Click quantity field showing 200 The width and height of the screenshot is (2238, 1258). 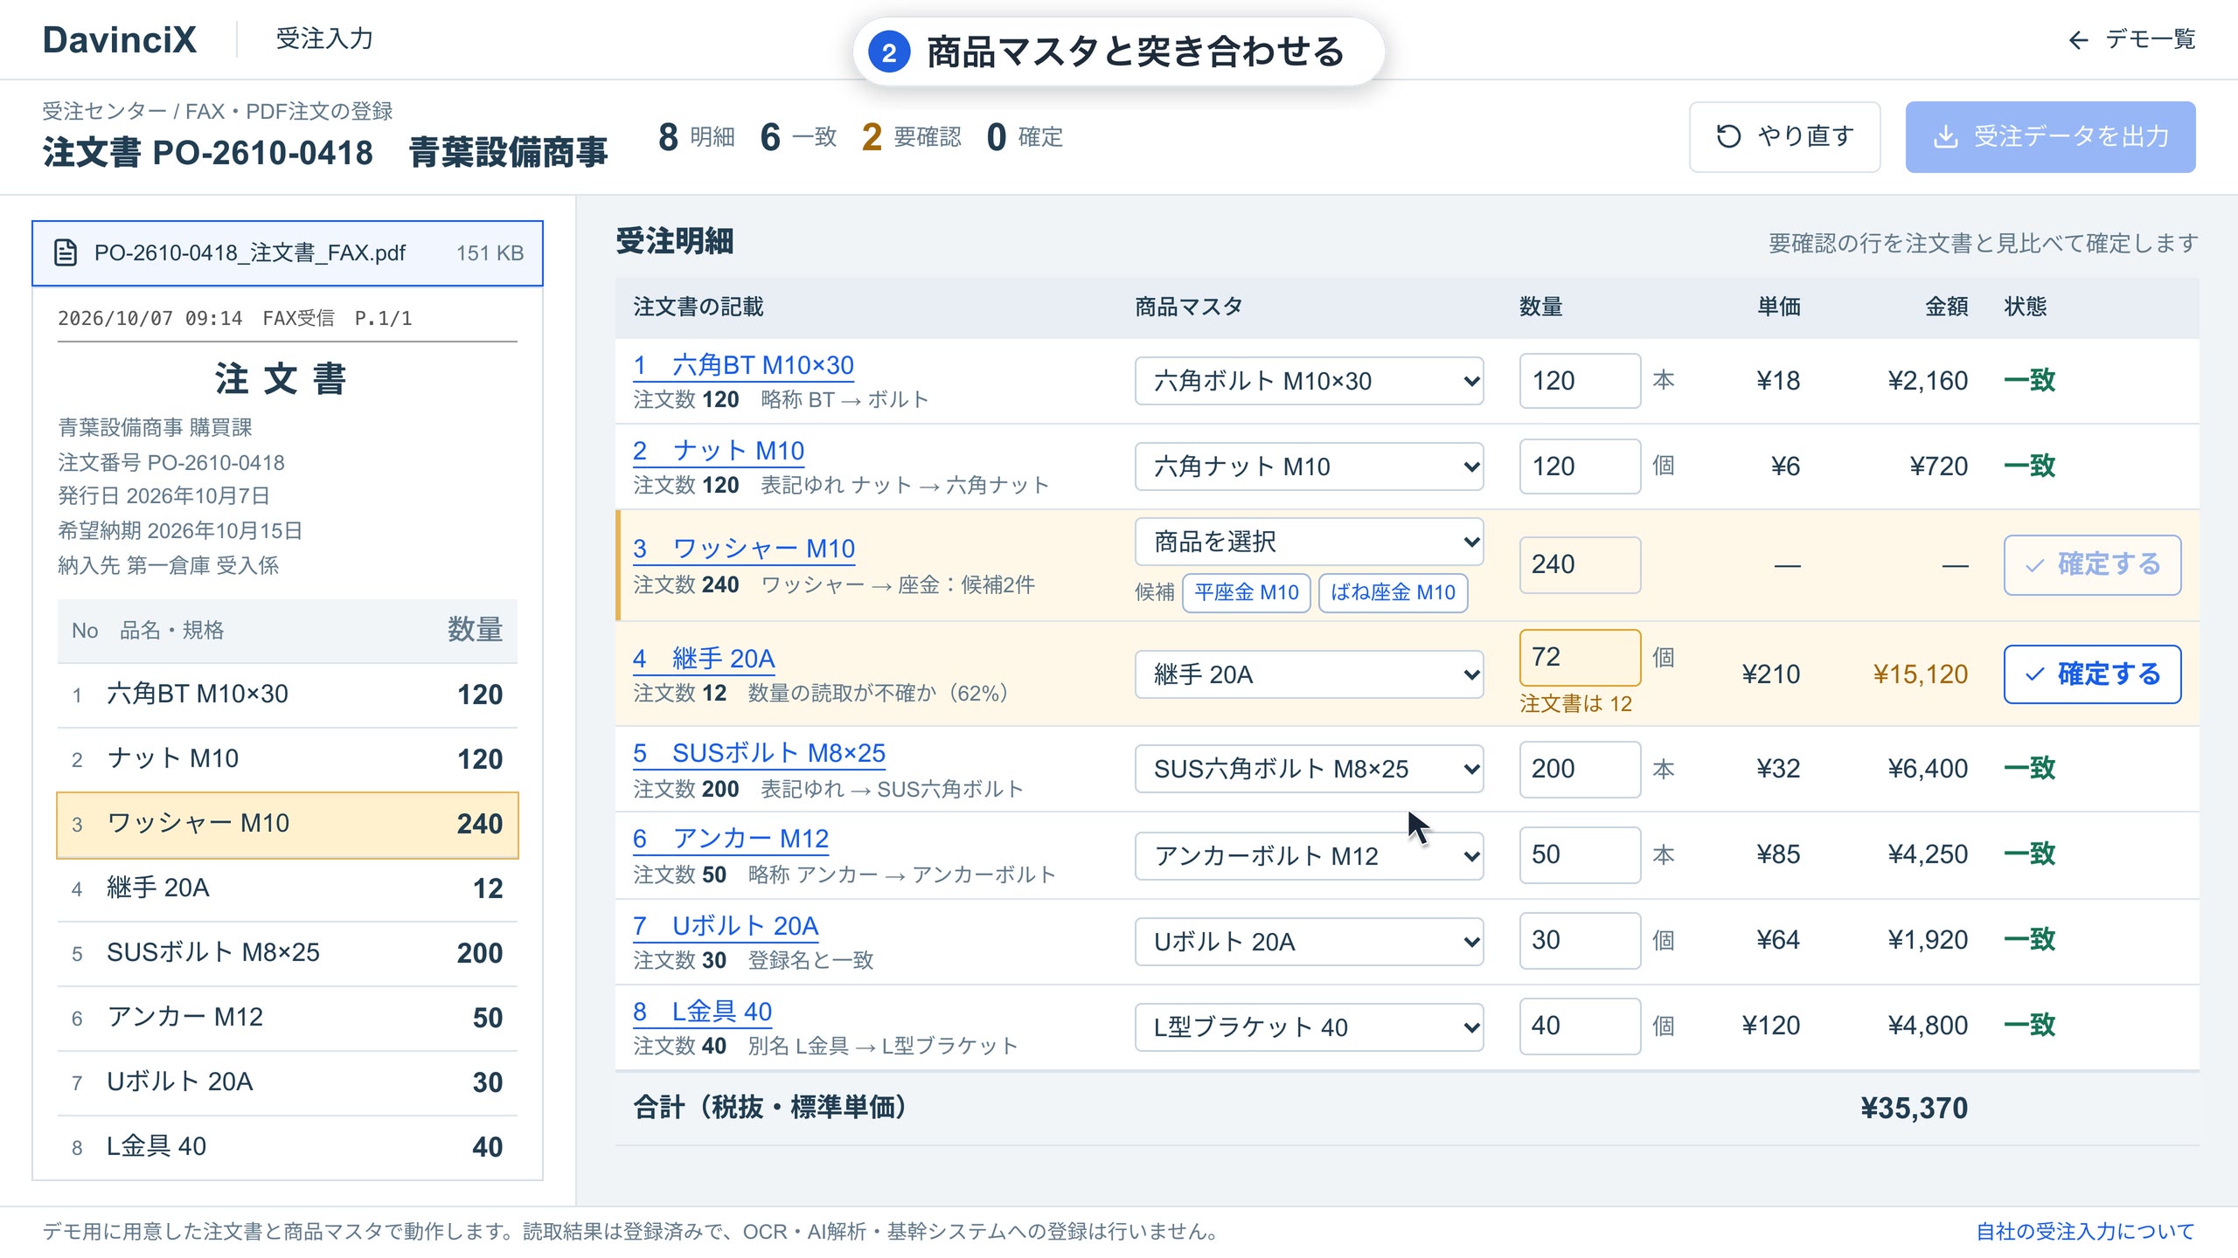pos(1580,769)
